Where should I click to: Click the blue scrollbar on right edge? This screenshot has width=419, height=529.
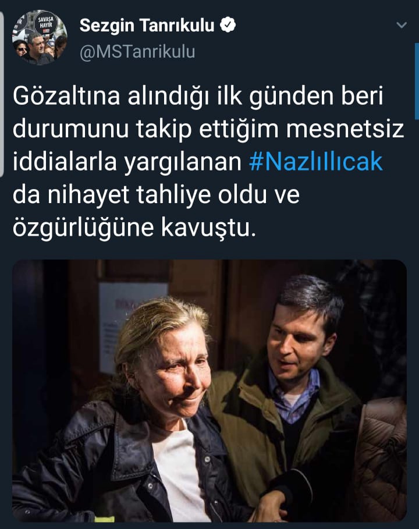coord(417,81)
